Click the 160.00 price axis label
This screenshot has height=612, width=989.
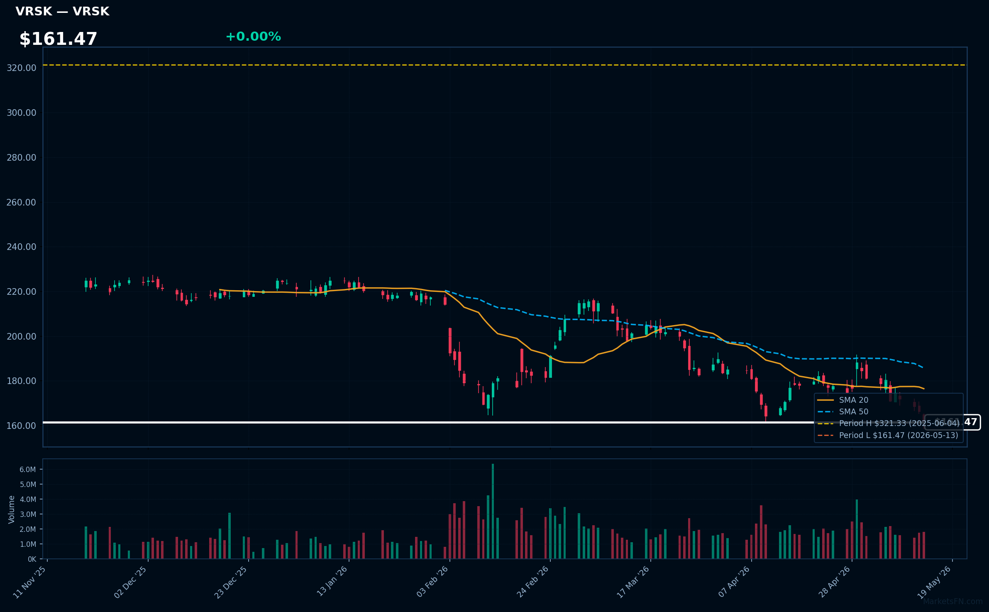point(22,426)
